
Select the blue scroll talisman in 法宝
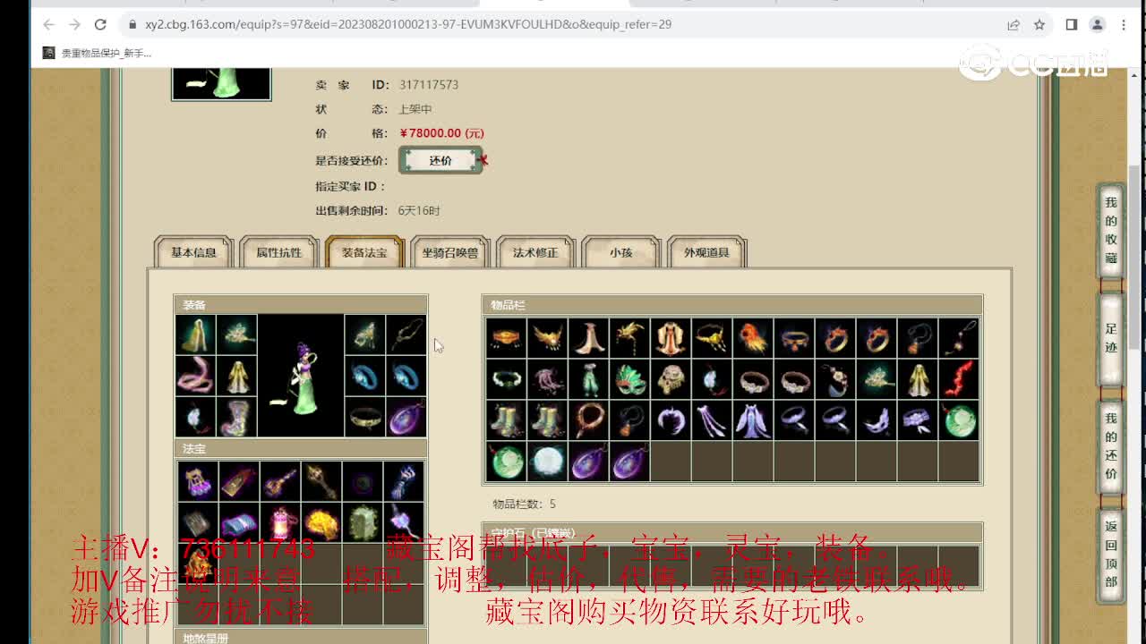click(239, 522)
